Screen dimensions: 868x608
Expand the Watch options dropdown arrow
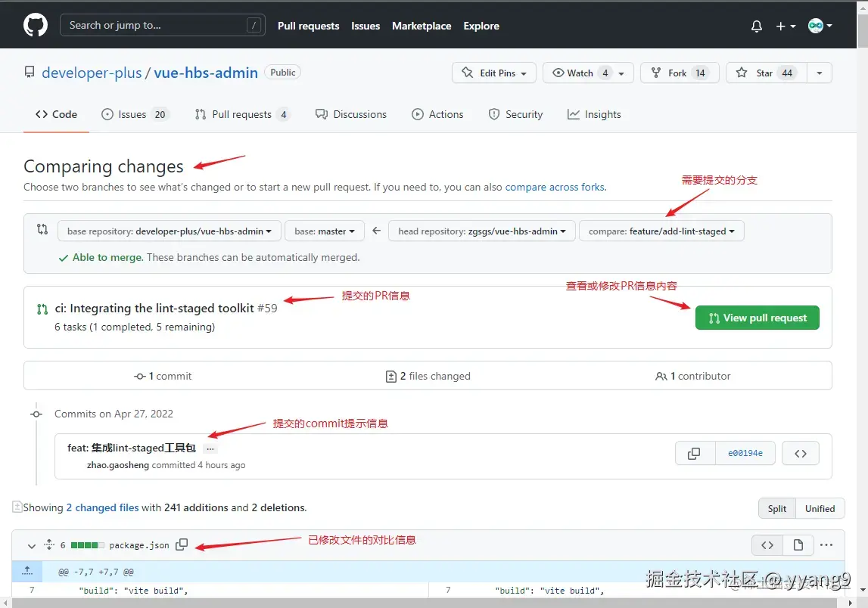(x=621, y=73)
